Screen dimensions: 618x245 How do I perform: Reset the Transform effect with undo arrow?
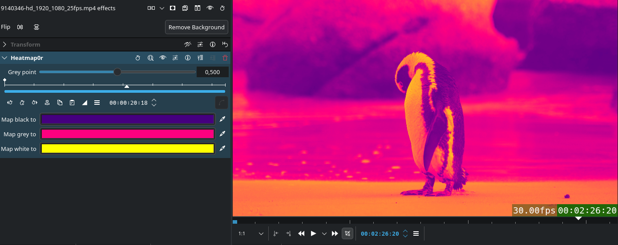click(x=225, y=44)
